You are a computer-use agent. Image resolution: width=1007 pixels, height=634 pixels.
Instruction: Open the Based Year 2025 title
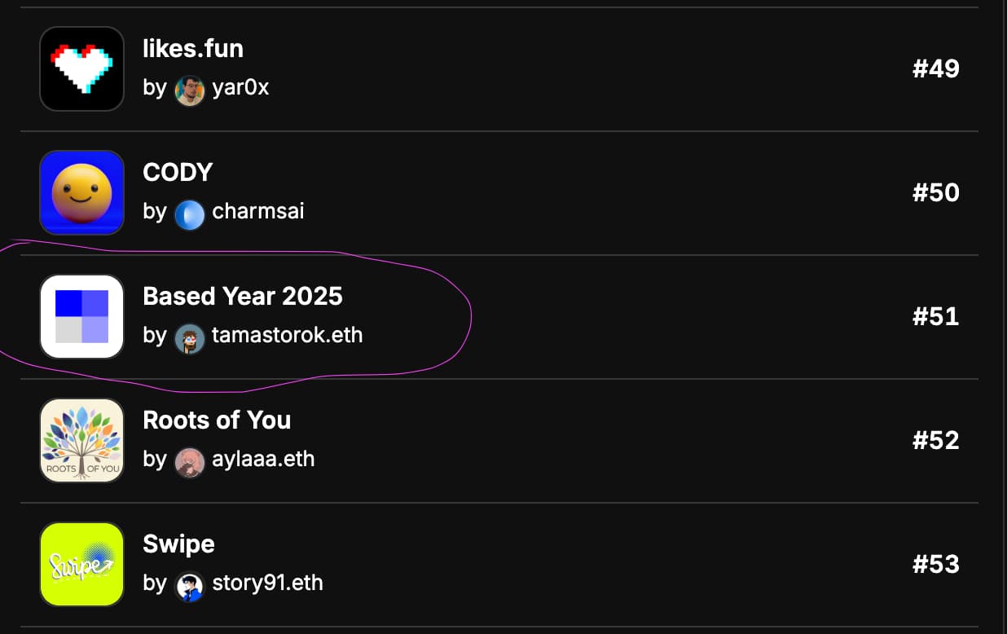point(243,297)
